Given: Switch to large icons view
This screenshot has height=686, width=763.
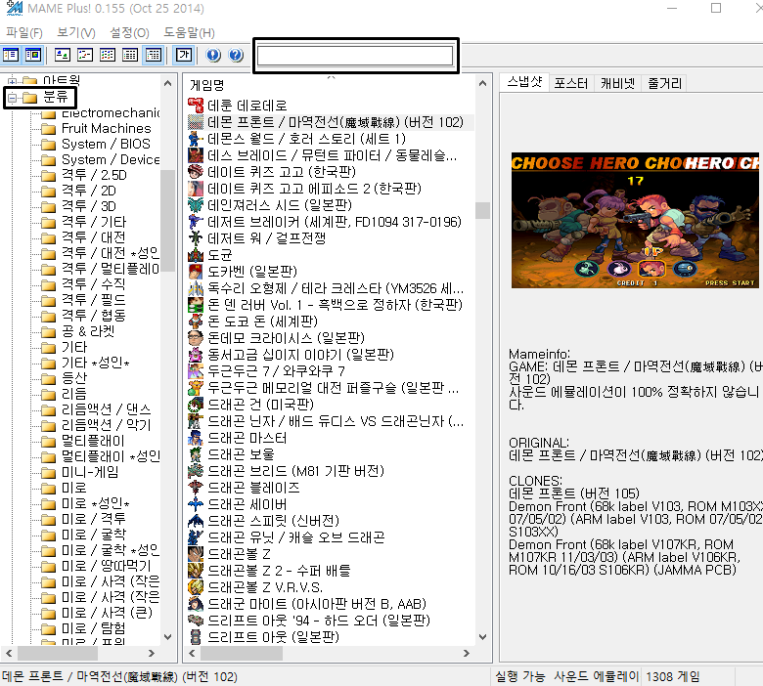Looking at the screenshot, I should tap(63, 55).
